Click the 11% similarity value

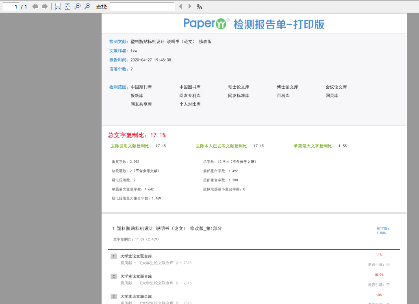[379, 254]
